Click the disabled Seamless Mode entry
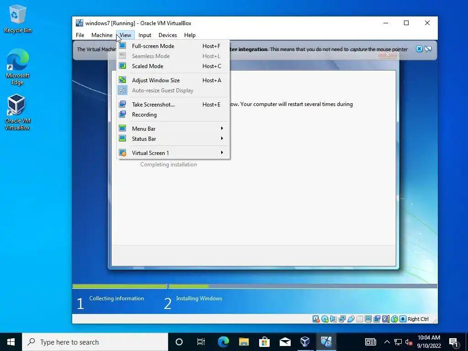Viewport: 468px width, 351px height. (x=173, y=56)
